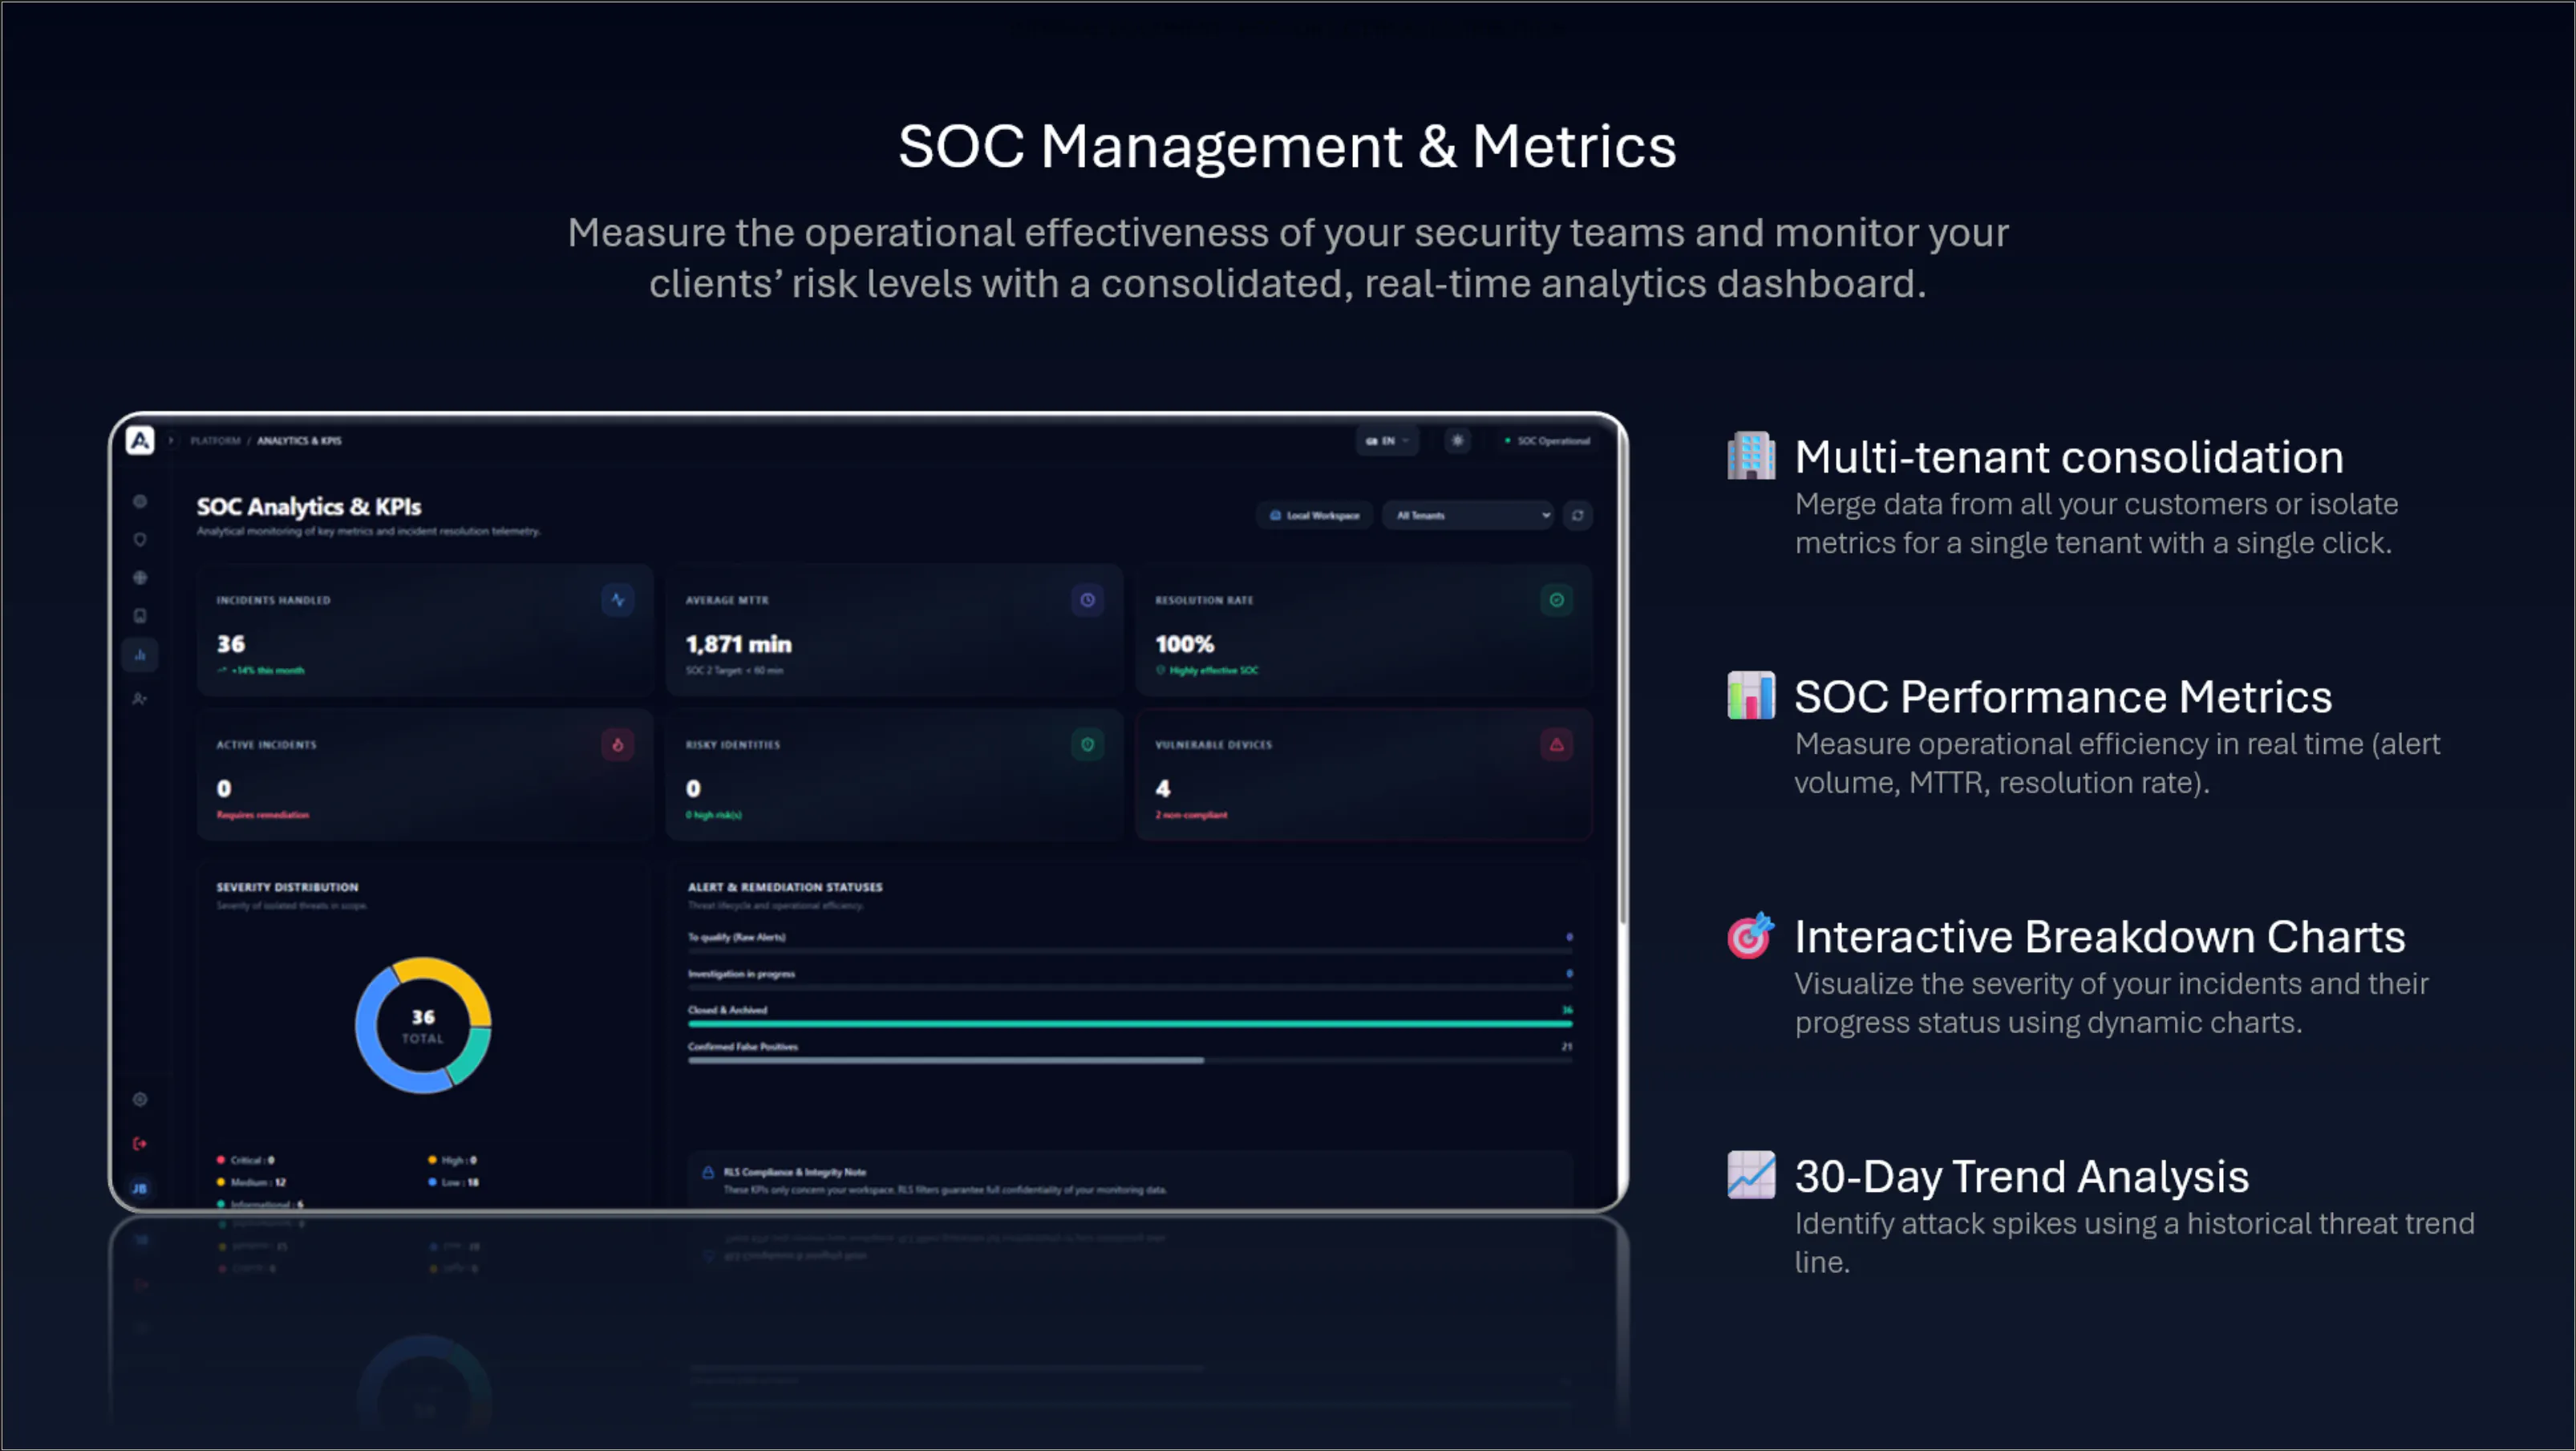The width and height of the screenshot is (2576, 1451).
Task: Click the target icon beside Interactive Breakdown Charts
Action: point(1751,936)
